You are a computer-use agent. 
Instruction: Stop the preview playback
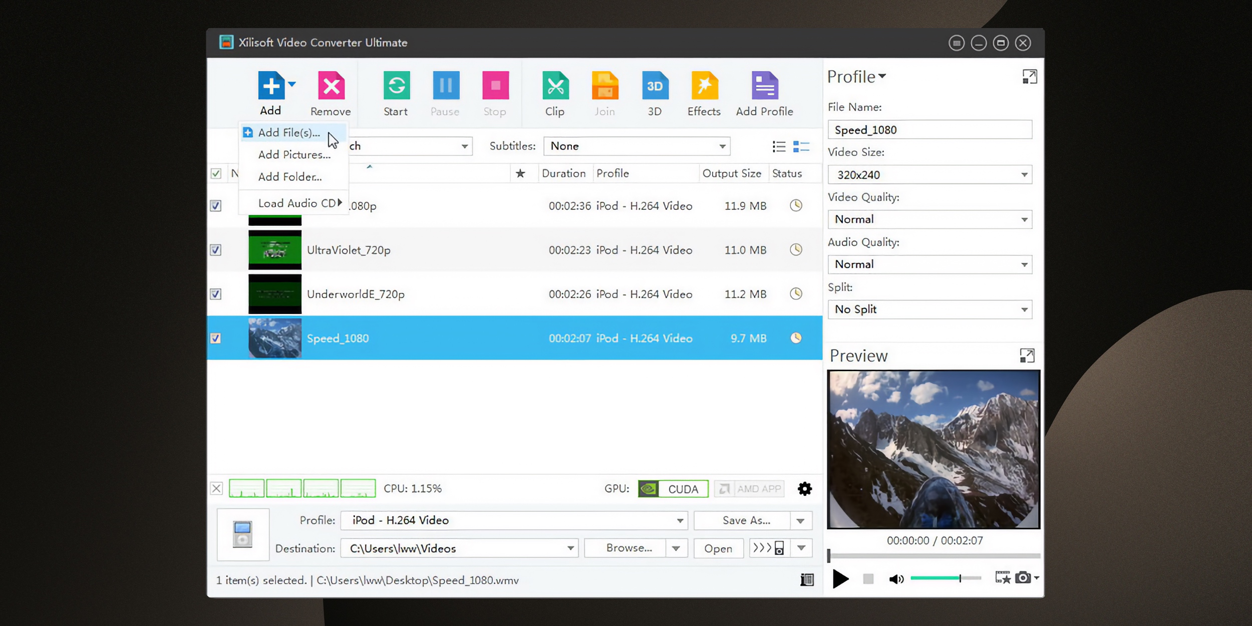point(868,579)
